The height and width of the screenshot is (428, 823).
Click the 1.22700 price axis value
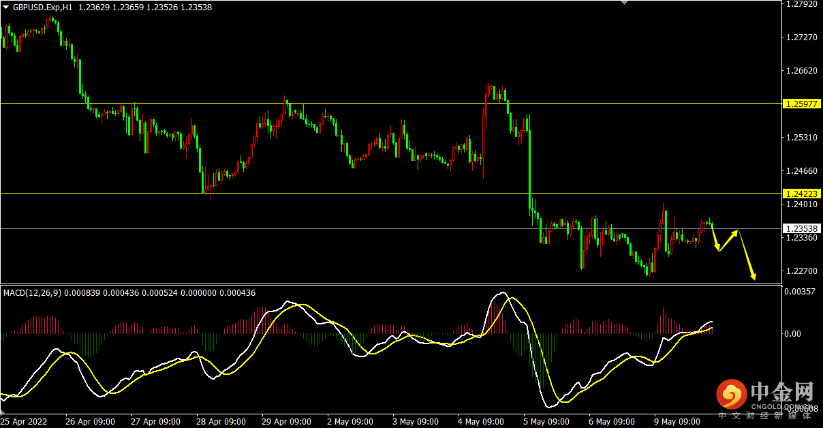(801, 271)
